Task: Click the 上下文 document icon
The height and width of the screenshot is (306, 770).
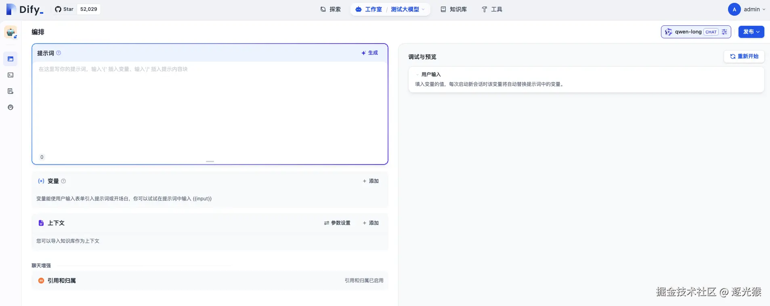Action: [x=41, y=223]
